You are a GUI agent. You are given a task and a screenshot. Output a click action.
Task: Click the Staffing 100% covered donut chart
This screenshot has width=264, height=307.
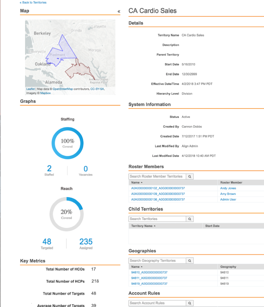[68, 143]
